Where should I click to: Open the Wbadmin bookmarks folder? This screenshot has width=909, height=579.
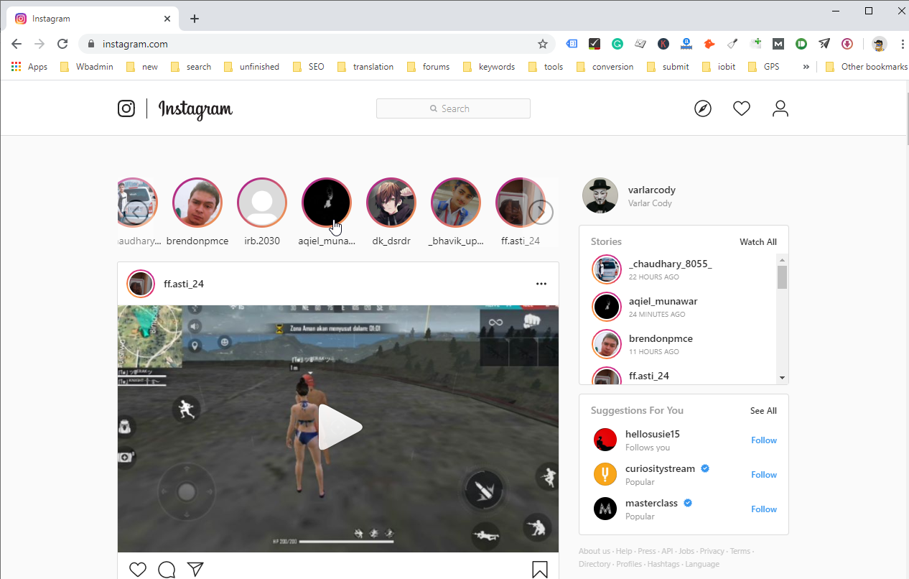point(86,67)
